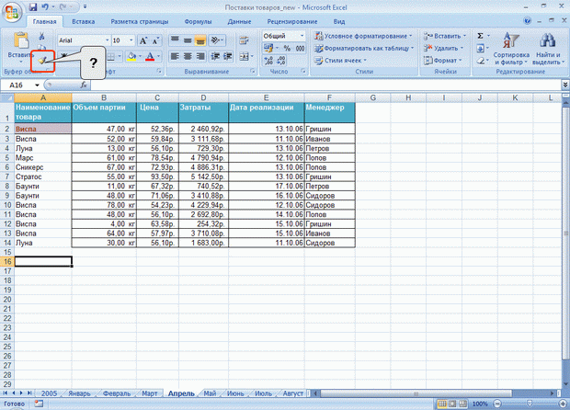Open Форматировать как таблицу dropdown
Viewport: 570px width, 410px height.
364,48
